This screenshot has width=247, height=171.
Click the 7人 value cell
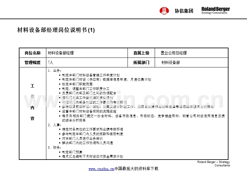87,62
